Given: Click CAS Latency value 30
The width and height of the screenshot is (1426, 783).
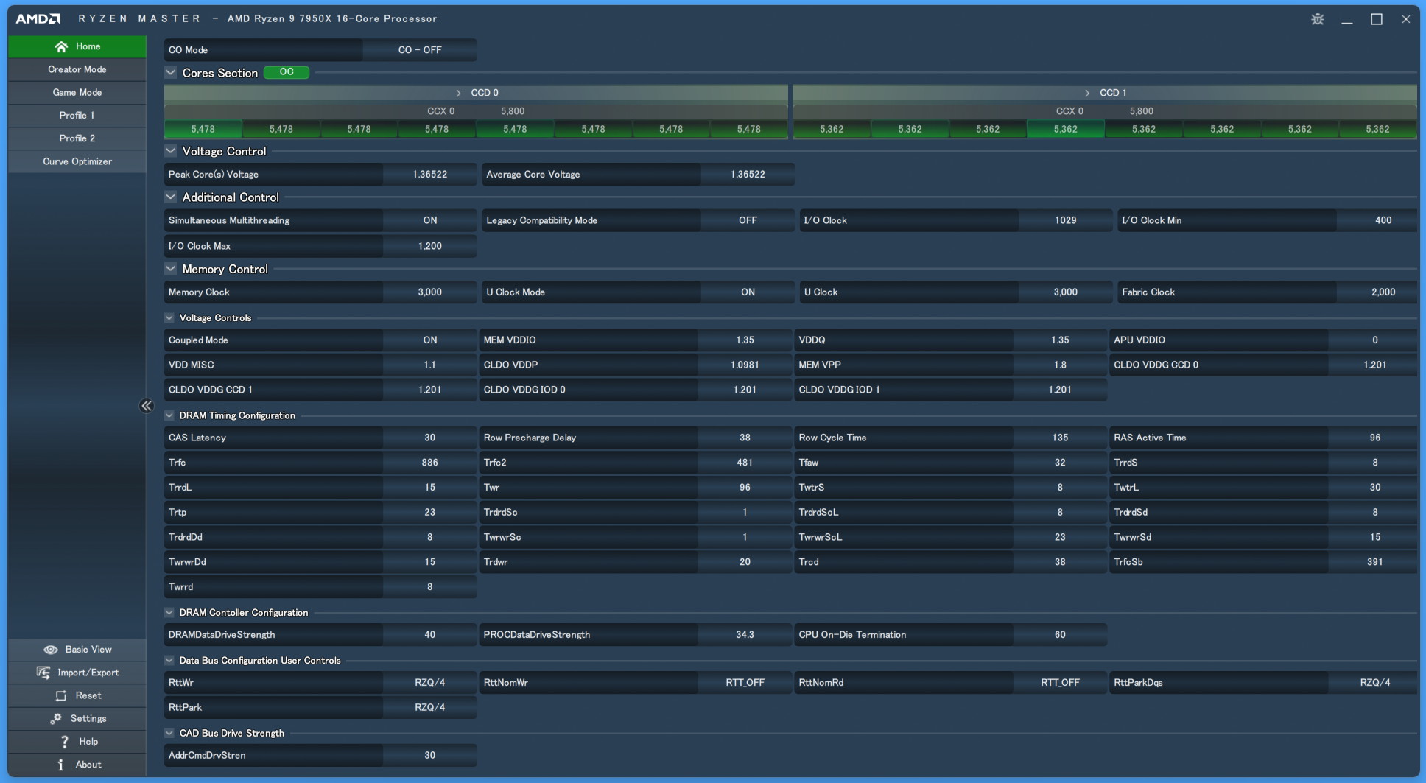Looking at the screenshot, I should pyautogui.click(x=430, y=438).
